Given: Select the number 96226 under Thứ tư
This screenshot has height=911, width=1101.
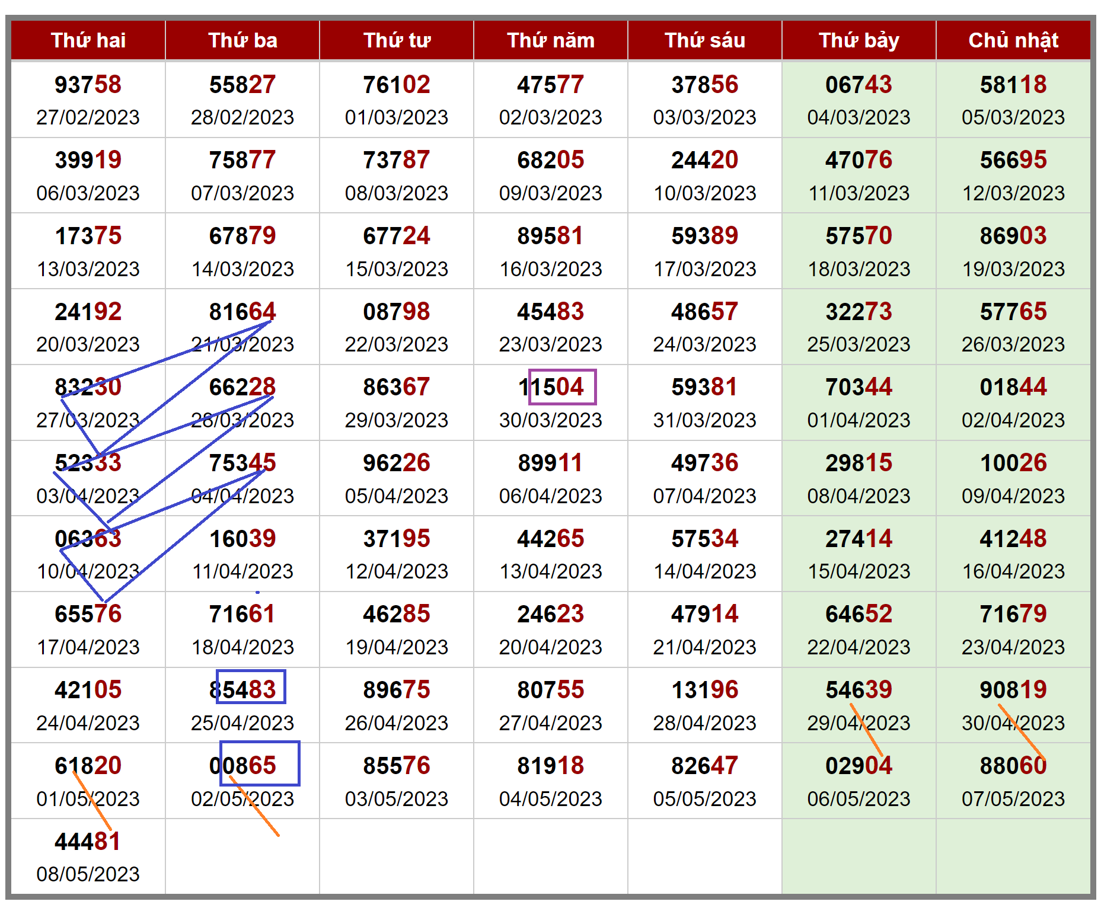Looking at the screenshot, I should coord(396,463).
